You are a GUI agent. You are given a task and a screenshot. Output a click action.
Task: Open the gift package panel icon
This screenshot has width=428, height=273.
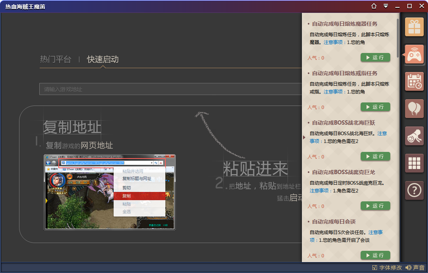tap(414, 27)
